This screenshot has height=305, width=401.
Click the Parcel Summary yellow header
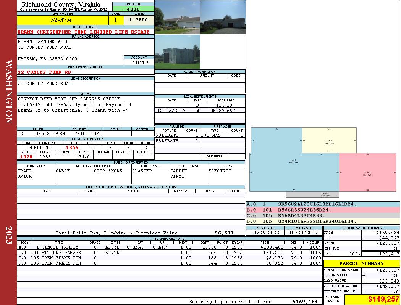[x=361, y=263]
